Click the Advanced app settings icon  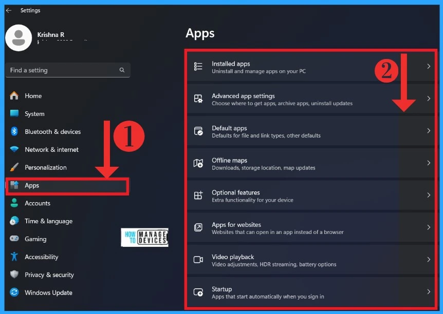[x=198, y=99]
